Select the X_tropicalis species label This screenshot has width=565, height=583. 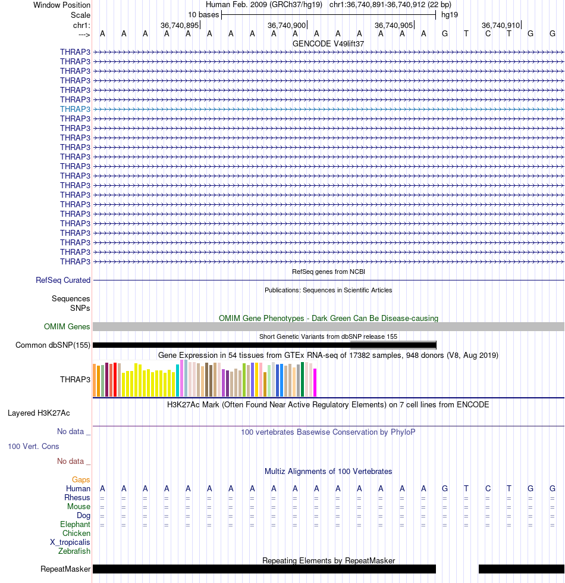(70, 542)
